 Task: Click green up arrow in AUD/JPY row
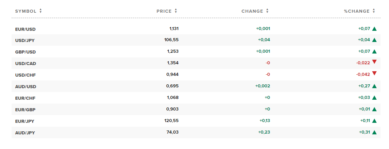tap(374, 132)
